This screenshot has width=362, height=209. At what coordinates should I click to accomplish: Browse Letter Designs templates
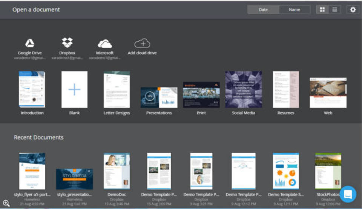[117, 90]
